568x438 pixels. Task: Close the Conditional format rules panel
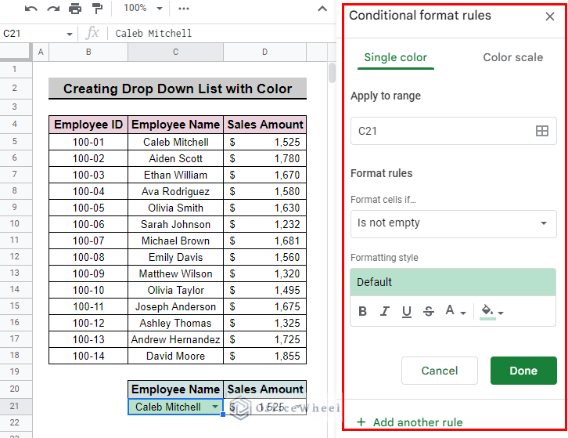tap(549, 16)
